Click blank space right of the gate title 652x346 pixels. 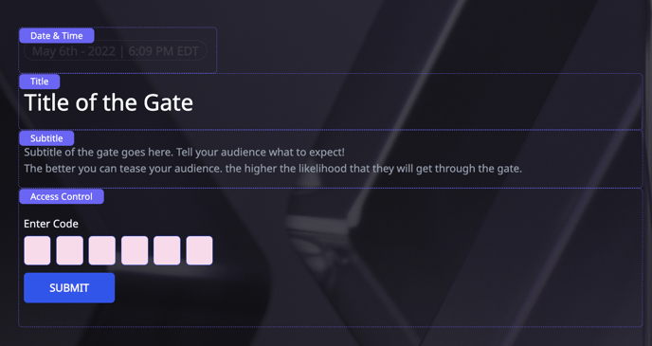tap(416, 102)
